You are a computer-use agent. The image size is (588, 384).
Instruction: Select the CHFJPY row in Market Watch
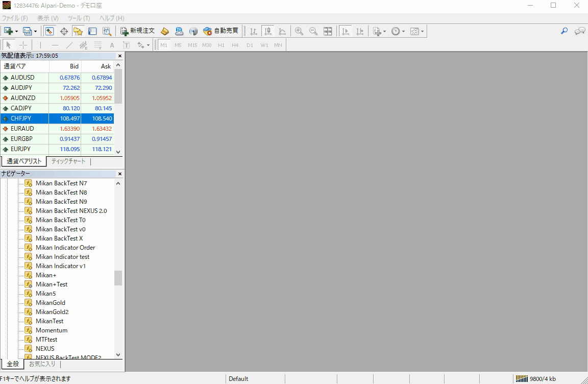(57, 118)
